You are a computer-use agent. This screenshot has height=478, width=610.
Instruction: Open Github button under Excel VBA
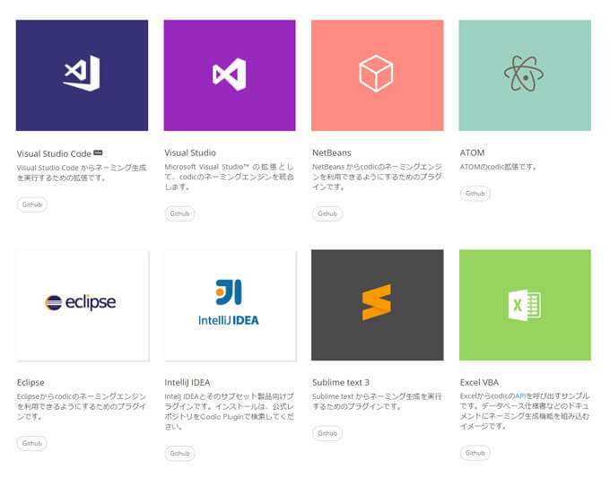475,453
